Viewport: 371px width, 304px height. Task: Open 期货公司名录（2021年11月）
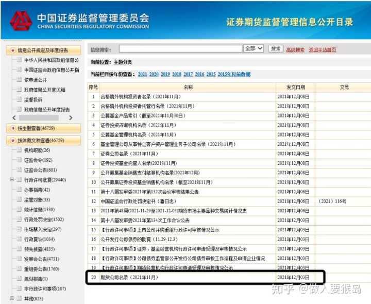click(129, 277)
